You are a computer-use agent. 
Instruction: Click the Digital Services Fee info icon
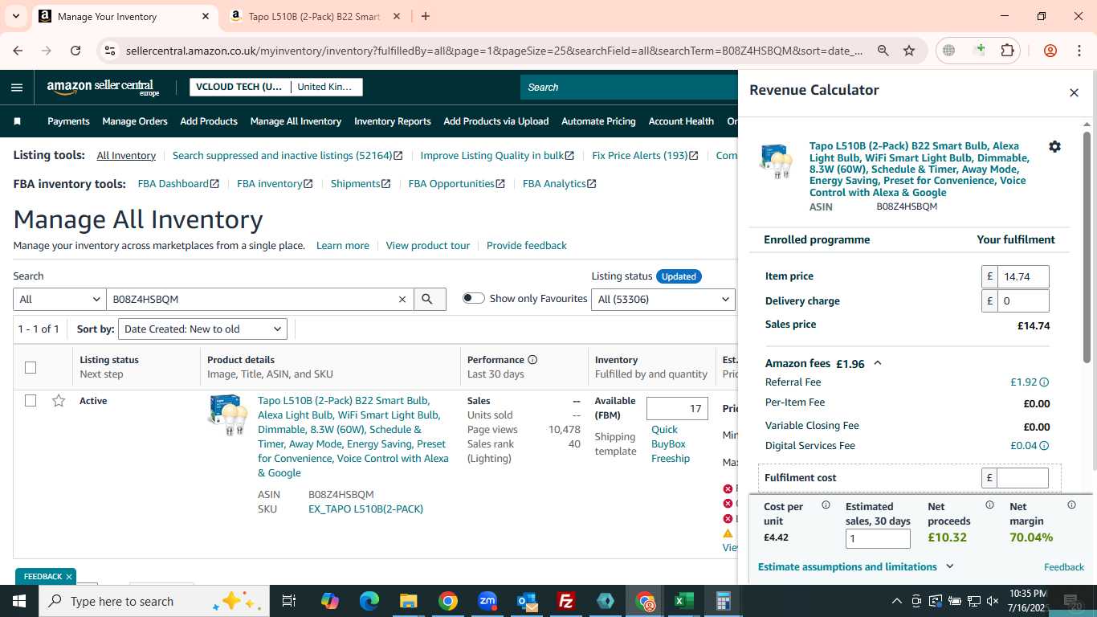pos(1044,446)
